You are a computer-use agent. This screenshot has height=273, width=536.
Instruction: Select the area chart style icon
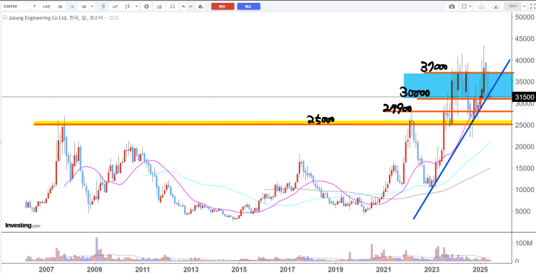[115, 6]
